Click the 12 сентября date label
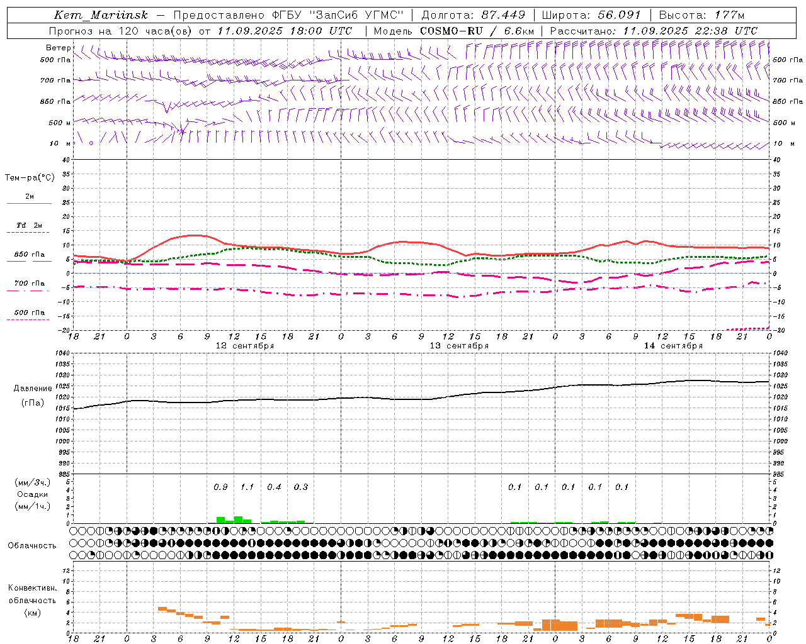806x644 pixels. point(245,346)
